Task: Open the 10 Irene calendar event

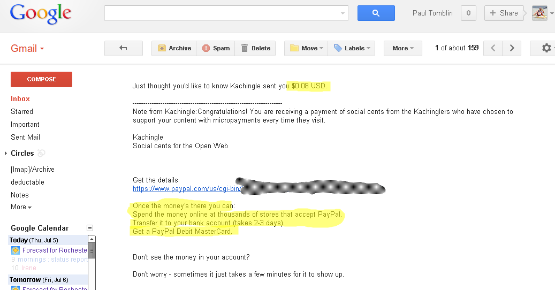Action: coord(24,268)
